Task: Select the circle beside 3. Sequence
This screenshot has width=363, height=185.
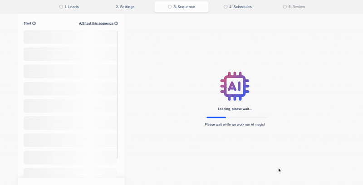Action: point(170,7)
